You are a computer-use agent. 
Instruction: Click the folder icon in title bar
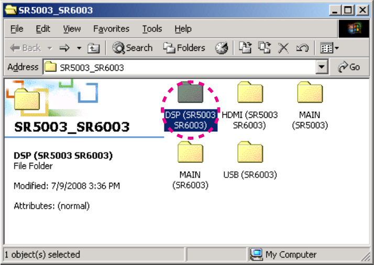pyautogui.click(x=10, y=10)
